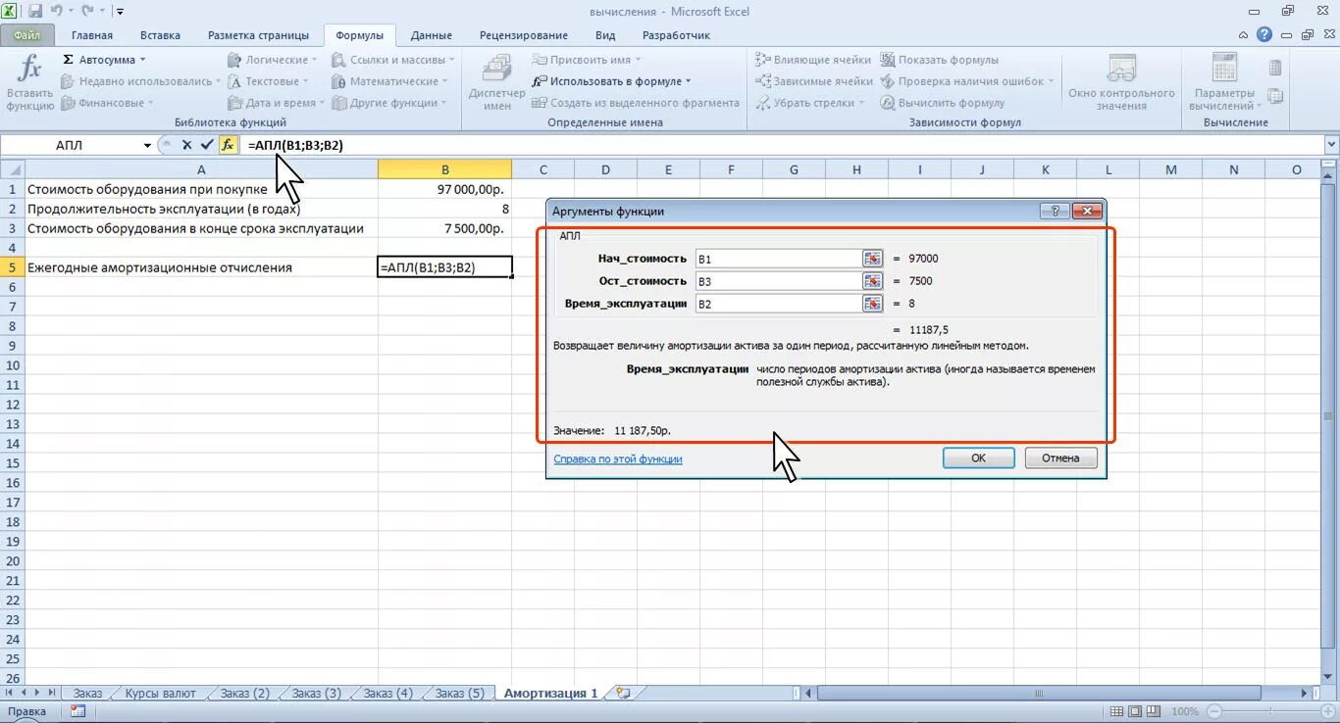Switch to Page Break Preview in status bar
The image size is (1340, 723).
point(1153,711)
